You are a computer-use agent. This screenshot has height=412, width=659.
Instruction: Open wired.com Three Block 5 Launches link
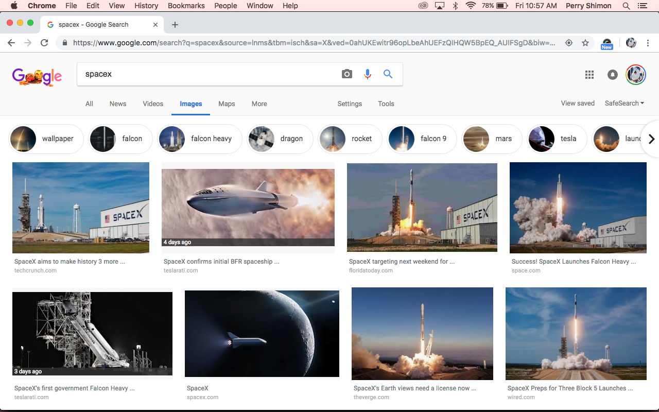point(570,388)
